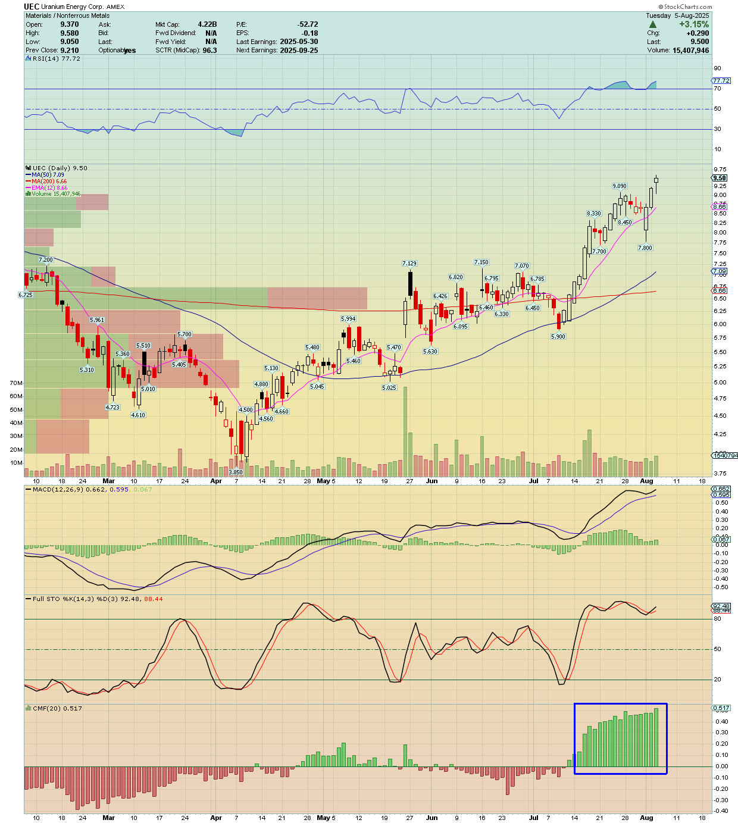The height and width of the screenshot is (823, 738).
Task: Click the Prev Close value 9.210
Action: tap(70, 51)
